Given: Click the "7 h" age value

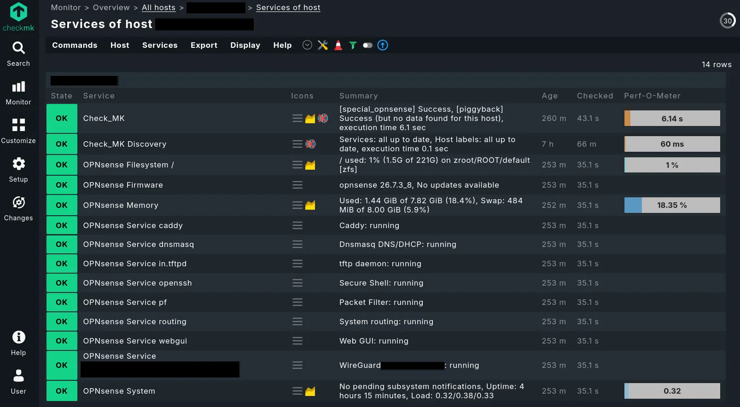Looking at the screenshot, I should click(548, 144).
